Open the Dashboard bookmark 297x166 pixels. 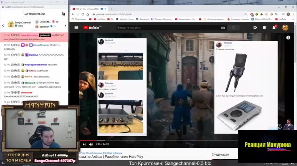[143, 19]
